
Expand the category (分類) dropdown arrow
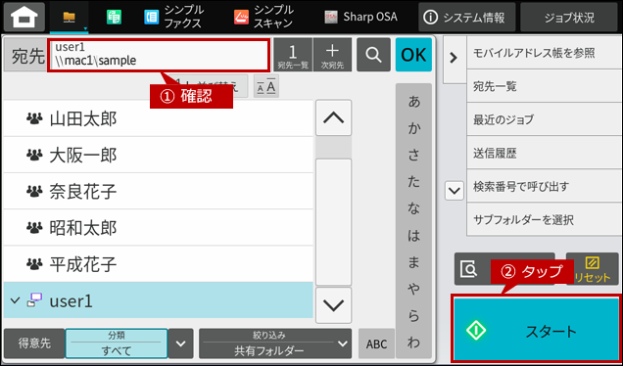tap(181, 343)
